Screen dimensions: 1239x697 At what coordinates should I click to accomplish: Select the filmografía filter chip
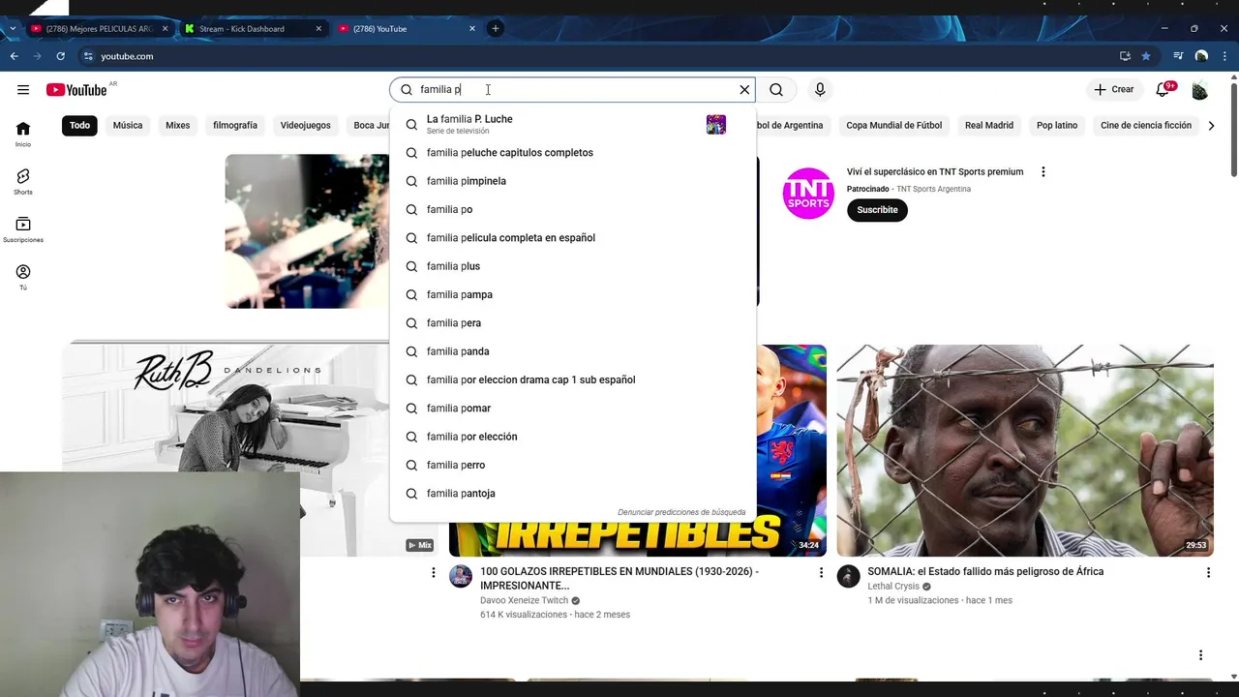pos(235,125)
